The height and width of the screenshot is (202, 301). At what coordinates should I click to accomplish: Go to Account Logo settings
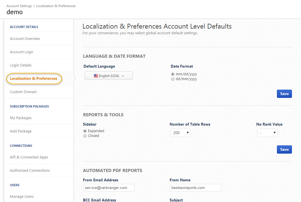point(22,52)
